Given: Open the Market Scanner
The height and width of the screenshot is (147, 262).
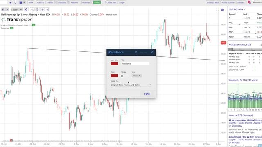Looking at the screenshot, I should coord(228,3).
